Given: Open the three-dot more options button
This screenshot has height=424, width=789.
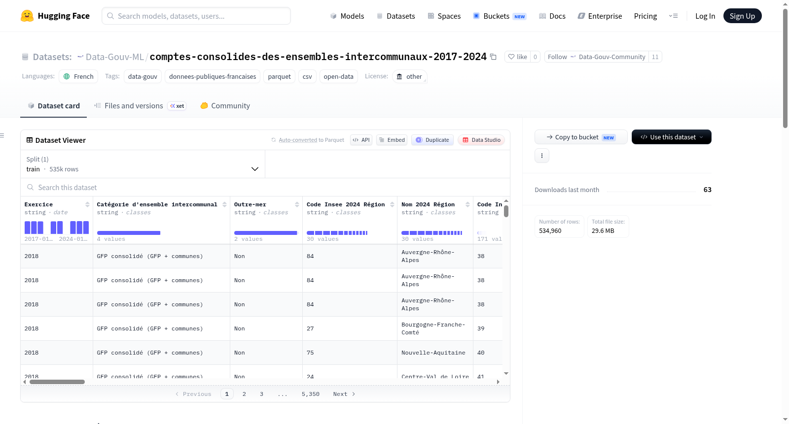Looking at the screenshot, I should coord(542,156).
